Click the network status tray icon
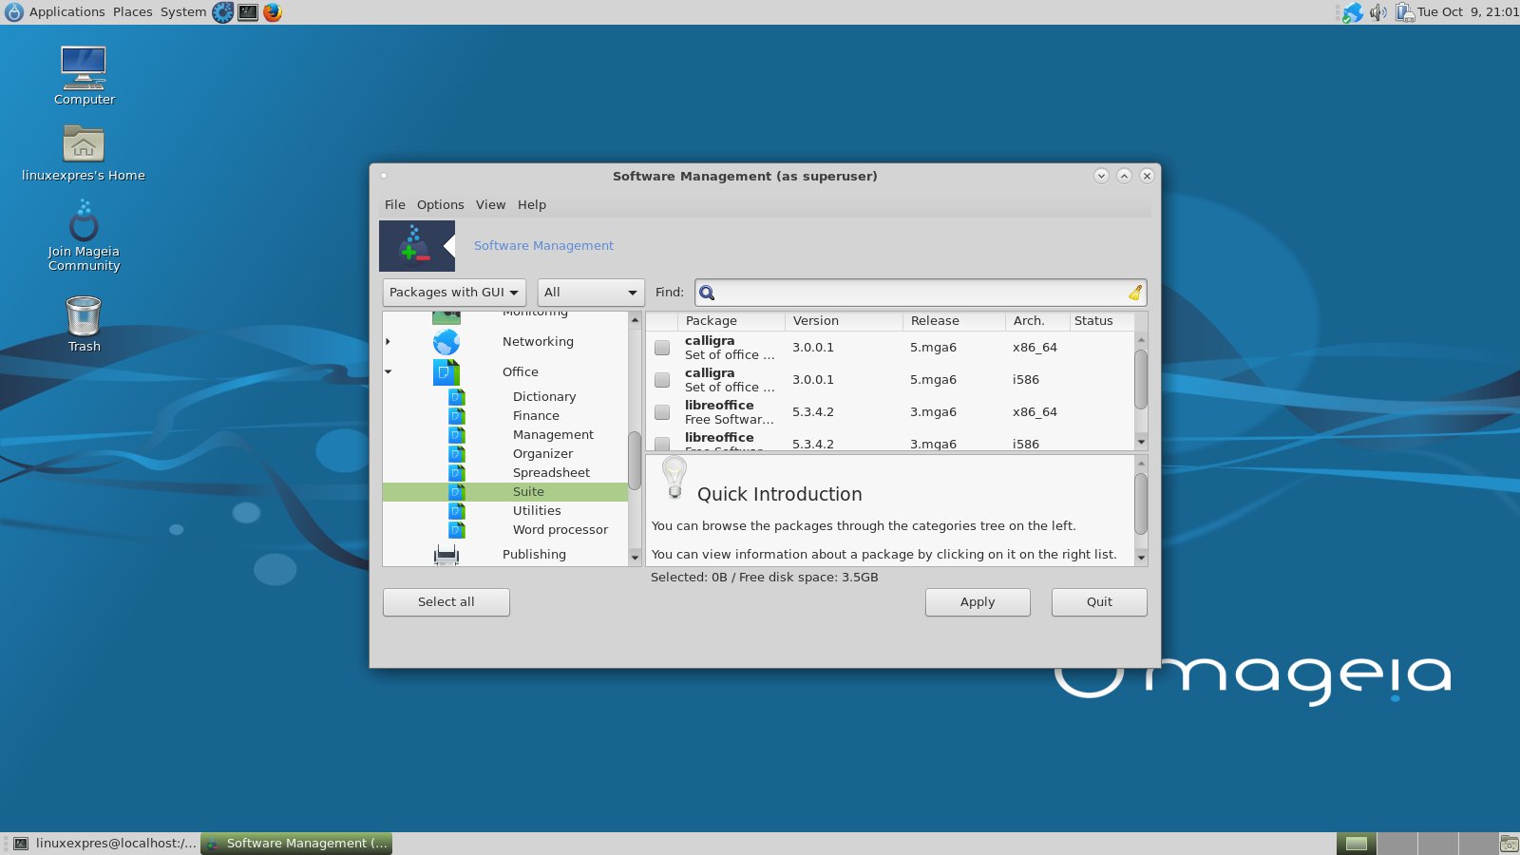The width and height of the screenshot is (1520, 855). [x=1353, y=12]
